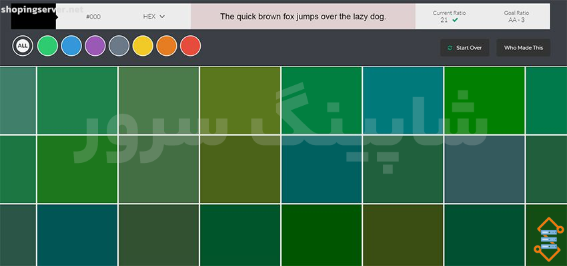Open the Goal Ratio AA - 3 selector
Viewport: 567px width, 266px height.
(516, 17)
